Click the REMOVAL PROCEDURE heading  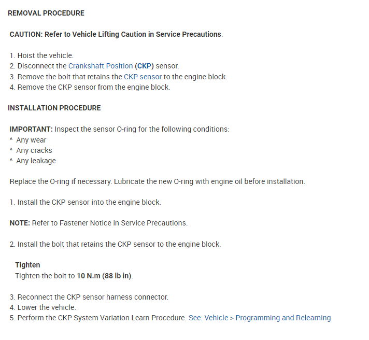46,13
